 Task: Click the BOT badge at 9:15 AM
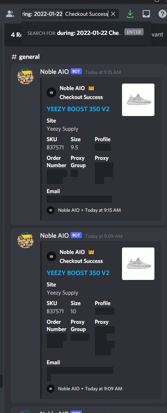coord(76,71)
